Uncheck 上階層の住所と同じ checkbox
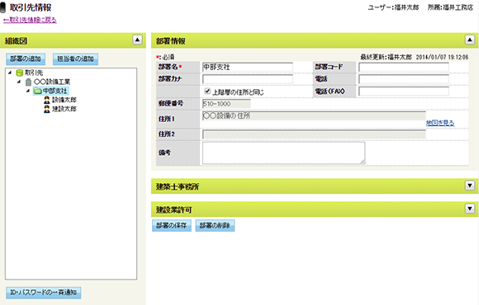 pos(207,91)
